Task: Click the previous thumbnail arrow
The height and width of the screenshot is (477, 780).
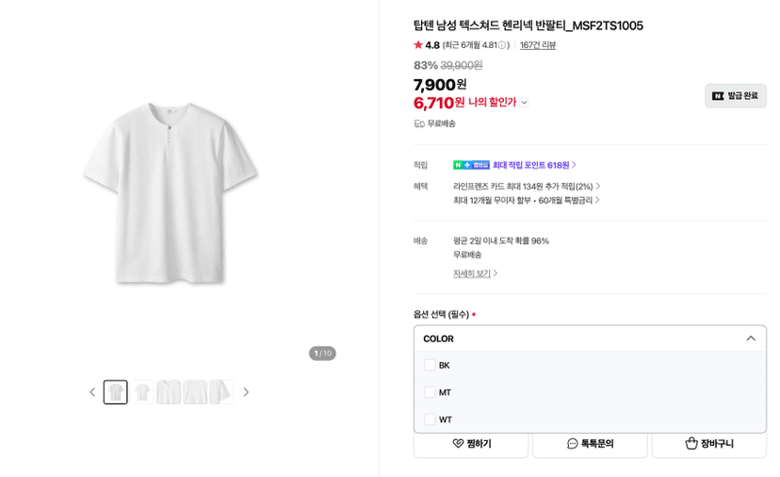Action: [92, 392]
